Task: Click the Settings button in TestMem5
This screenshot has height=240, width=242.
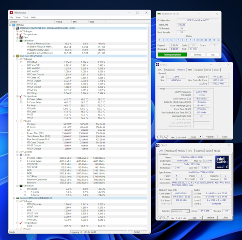Action: 197,55
